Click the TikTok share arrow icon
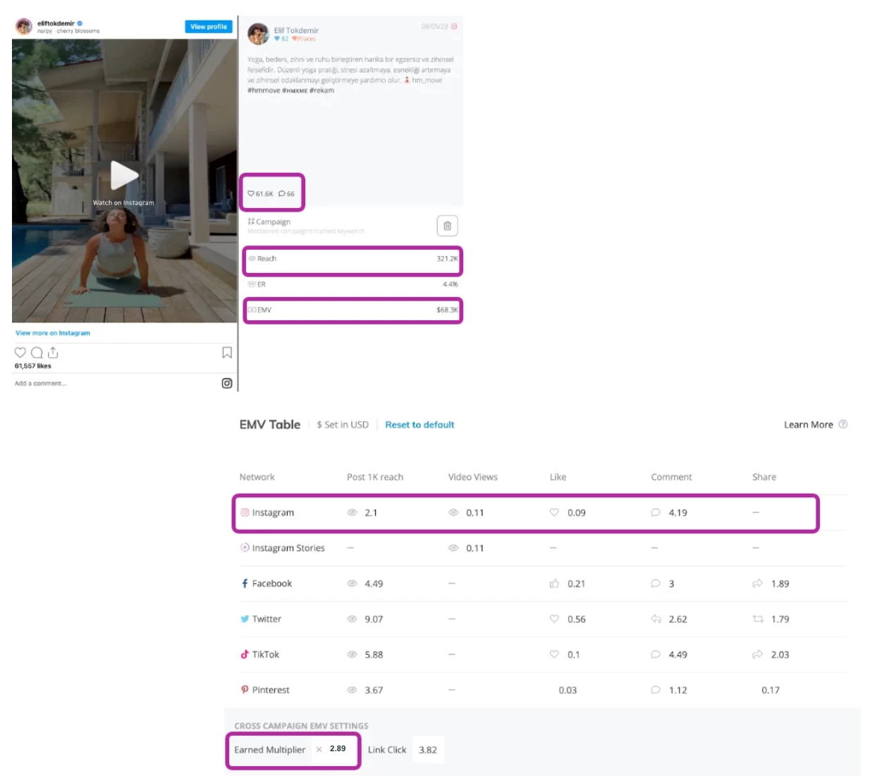894x783 pixels. point(757,654)
